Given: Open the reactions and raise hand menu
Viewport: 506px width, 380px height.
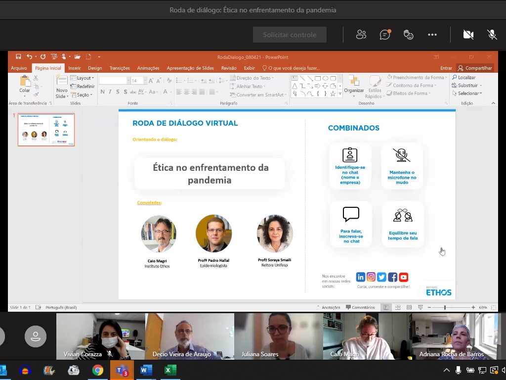Looking at the screenshot, I should click(x=408, y=35).
